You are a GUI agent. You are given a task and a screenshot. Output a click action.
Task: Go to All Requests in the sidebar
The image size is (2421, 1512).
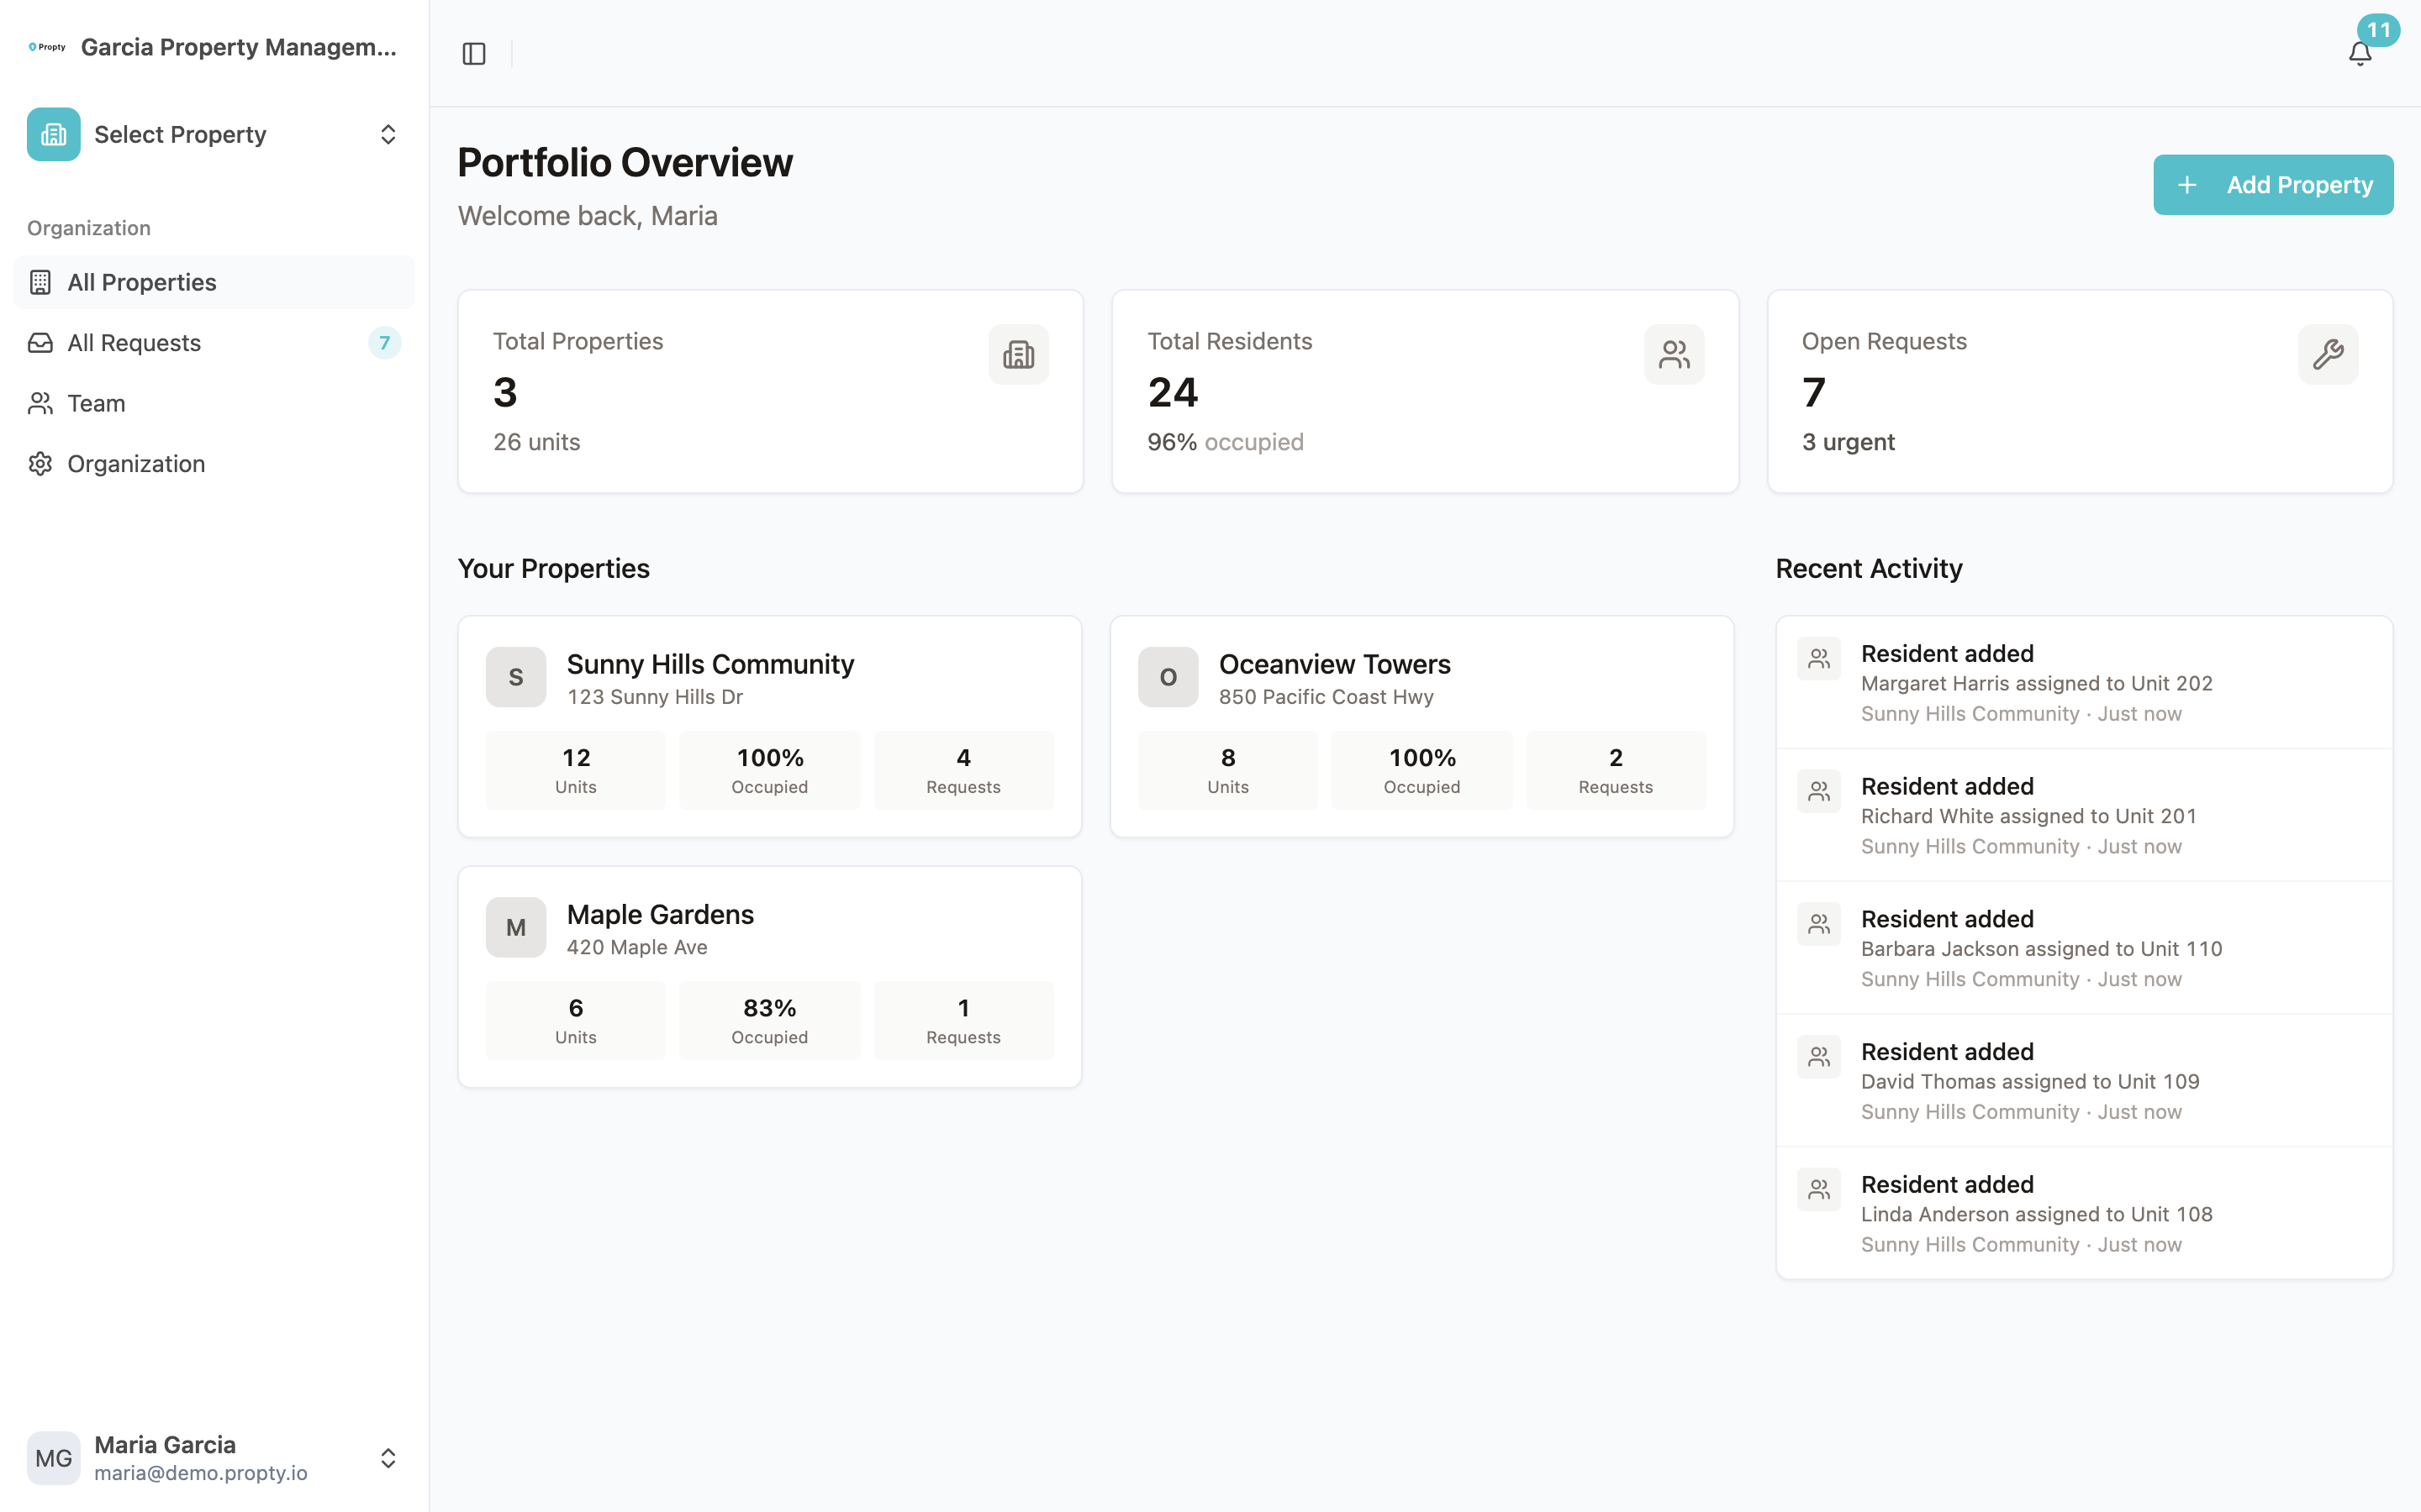(x=214, y=343)
